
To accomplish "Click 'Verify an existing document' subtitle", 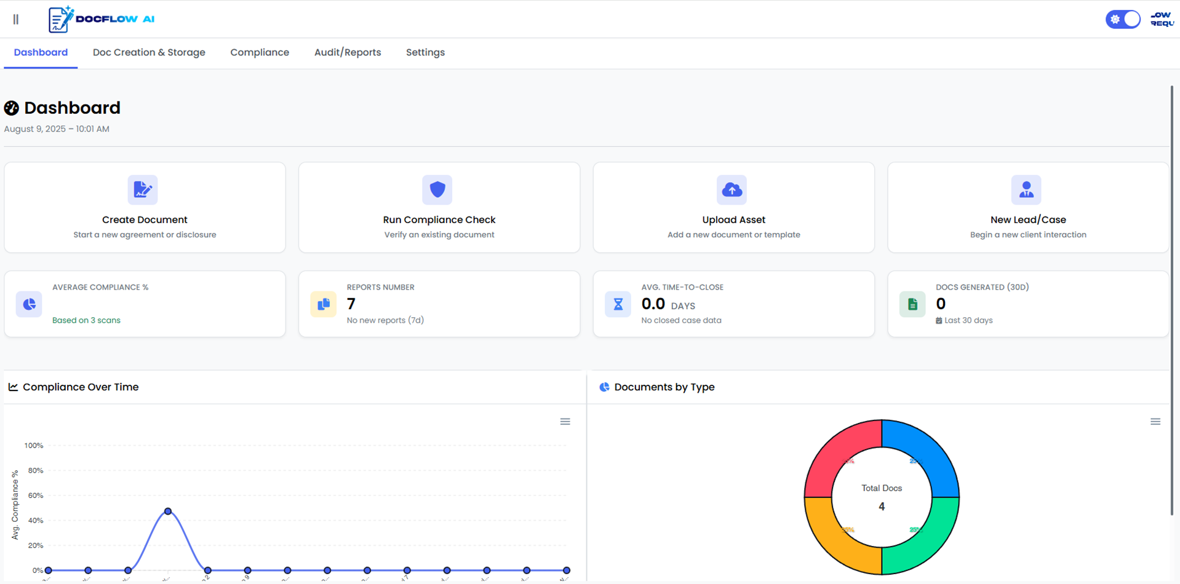I will coord(439,235).
